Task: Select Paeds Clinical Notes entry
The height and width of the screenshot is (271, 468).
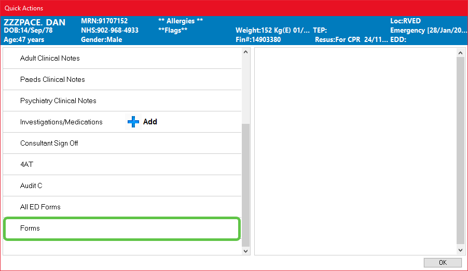Action: pyautogui.click(x=52, y=80)
